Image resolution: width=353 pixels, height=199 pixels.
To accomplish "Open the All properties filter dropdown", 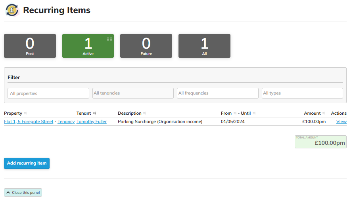I will 48,93.
